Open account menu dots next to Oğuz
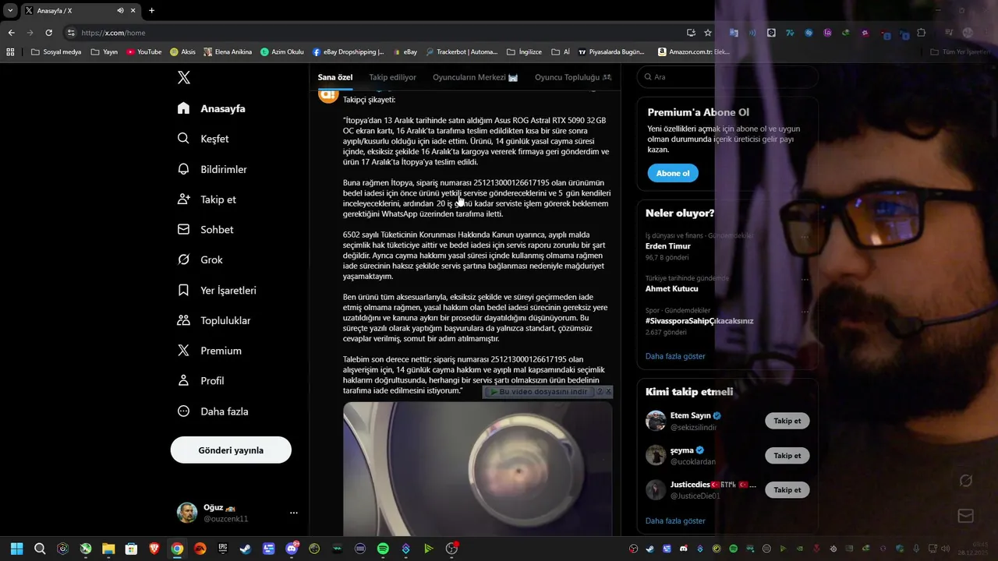Screen dimensions: 998x561 (294, 513)
